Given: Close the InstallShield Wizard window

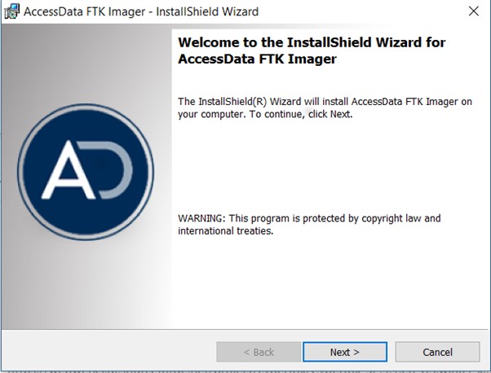Looking at the screenshot, I should (472, 12).
